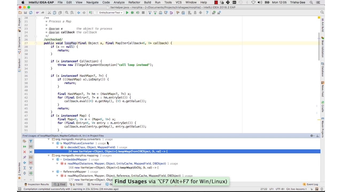
Task: Close the usages tab with the red X
Action: tap(25, 152)
